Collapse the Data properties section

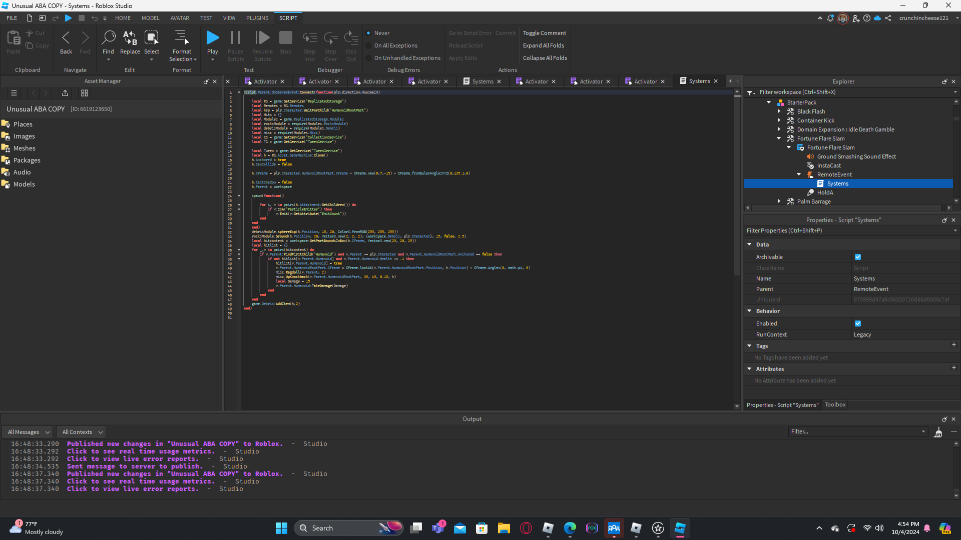click(x=749, y=244)
